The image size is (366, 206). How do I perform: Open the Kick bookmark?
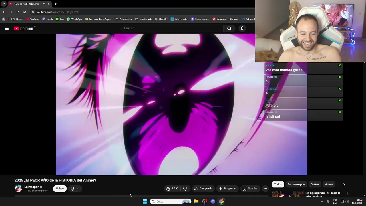tap(60, 19)
